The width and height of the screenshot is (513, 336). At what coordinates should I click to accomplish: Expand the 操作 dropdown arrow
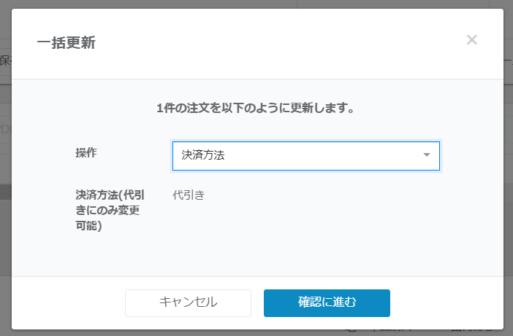(x=426, y=155)
